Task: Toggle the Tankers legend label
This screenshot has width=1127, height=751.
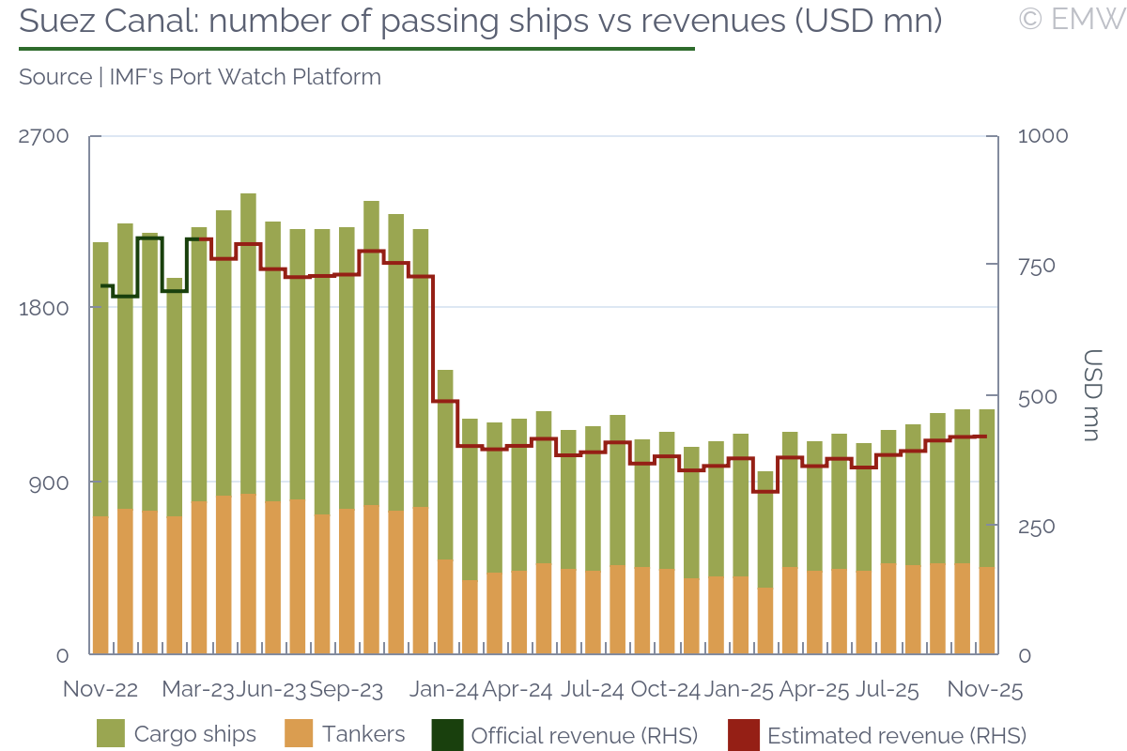Action: click(363, 734)
